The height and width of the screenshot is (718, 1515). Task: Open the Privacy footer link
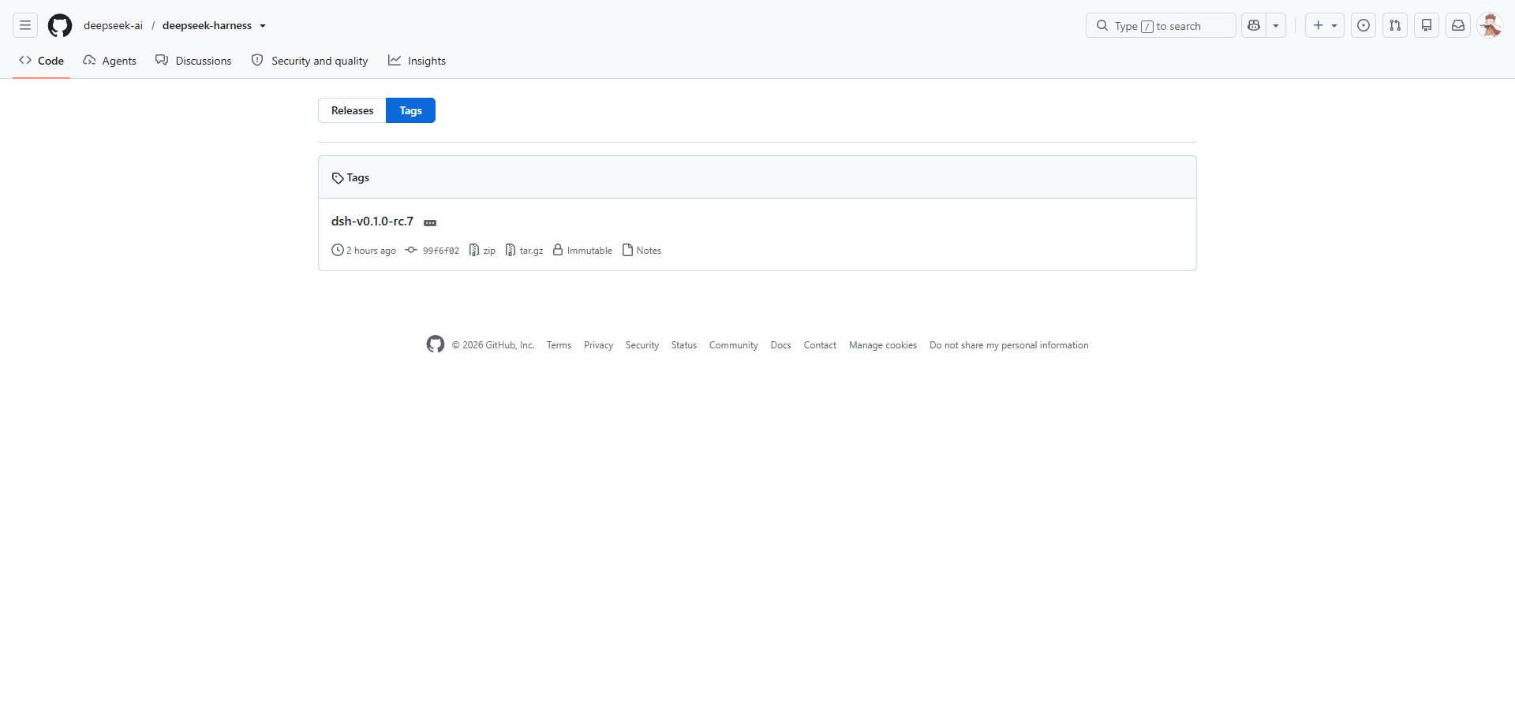click(x=598, y=345)
